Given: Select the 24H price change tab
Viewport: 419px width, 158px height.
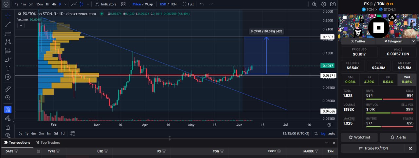Looking at the screenshot, I should [407, 80].
